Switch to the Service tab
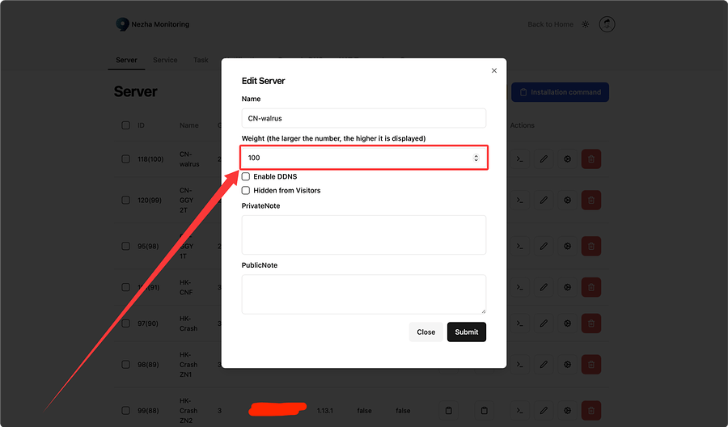This screenshot has width=728, height=427. (x=165, y=60)
